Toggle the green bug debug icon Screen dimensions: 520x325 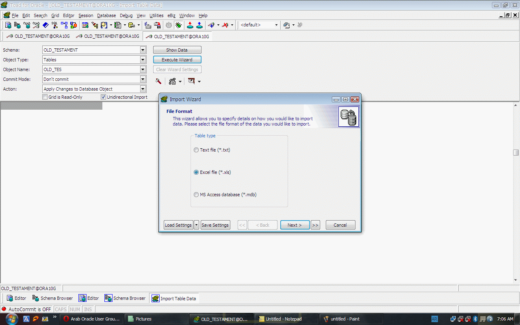coord(178,25)
